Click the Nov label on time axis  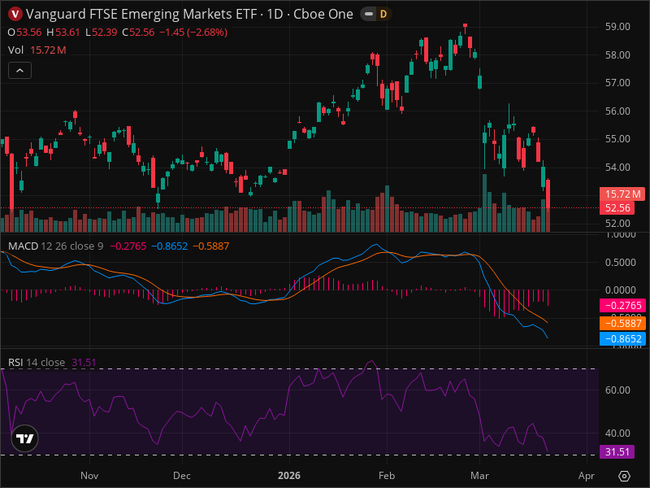89,476
